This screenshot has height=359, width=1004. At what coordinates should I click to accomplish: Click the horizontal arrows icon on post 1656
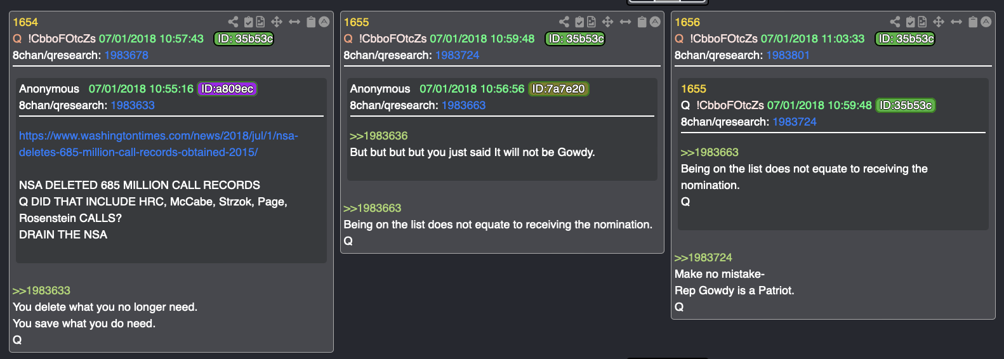click(x=956, y=22)
